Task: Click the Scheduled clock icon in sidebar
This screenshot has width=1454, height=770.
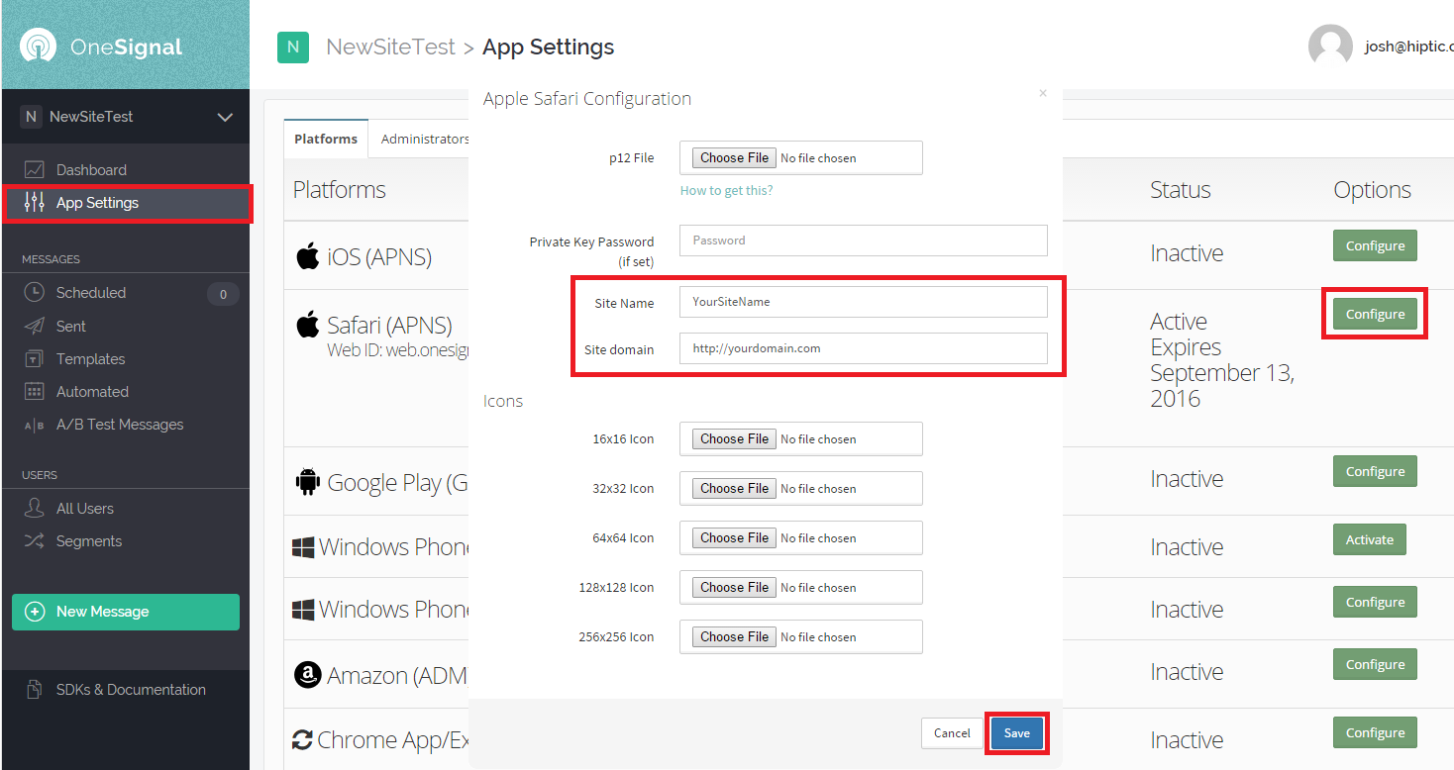Action: tap(35, 293)
